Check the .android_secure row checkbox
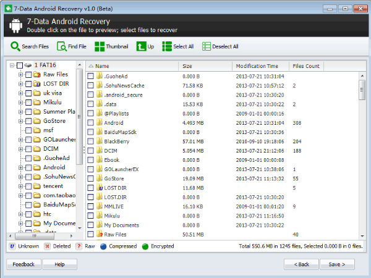The image size is (371, 278). coord(90,95)
